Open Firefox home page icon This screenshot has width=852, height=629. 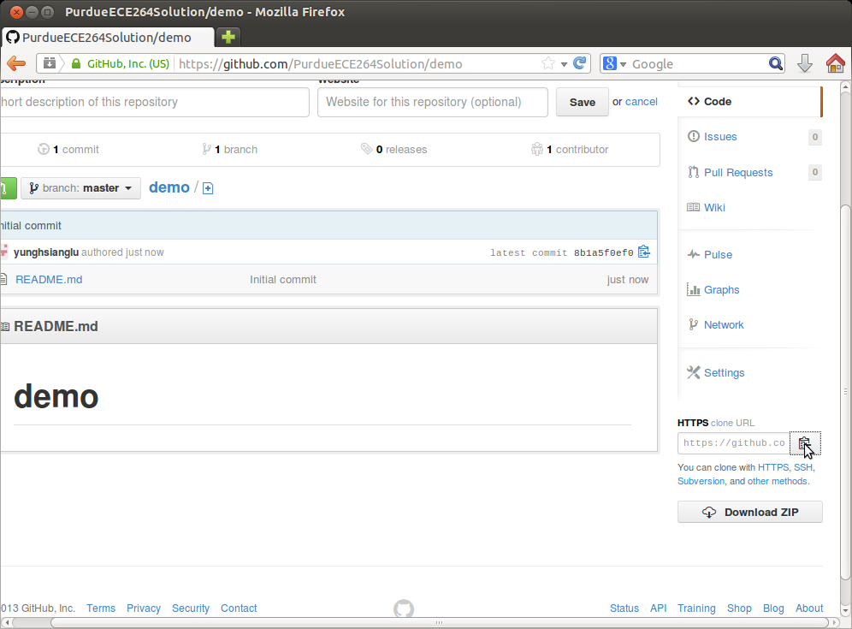(835, 63)
